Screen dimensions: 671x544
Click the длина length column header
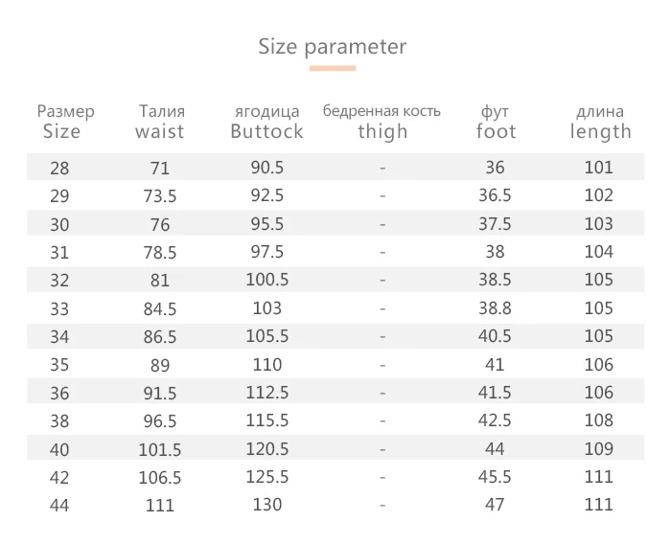(x=600, y=123)
